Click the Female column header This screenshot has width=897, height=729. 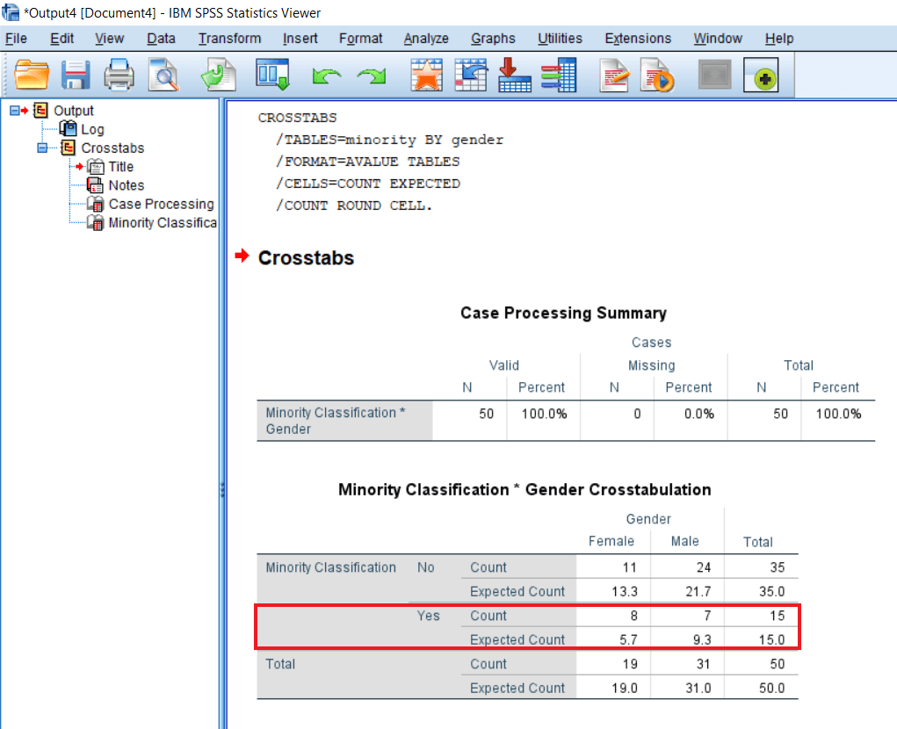[611, 541]
